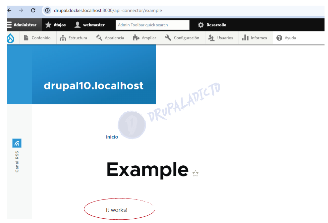Click the 'It works!' text
The width and height of the screenshot is (328, 223).
click(117, 210)
